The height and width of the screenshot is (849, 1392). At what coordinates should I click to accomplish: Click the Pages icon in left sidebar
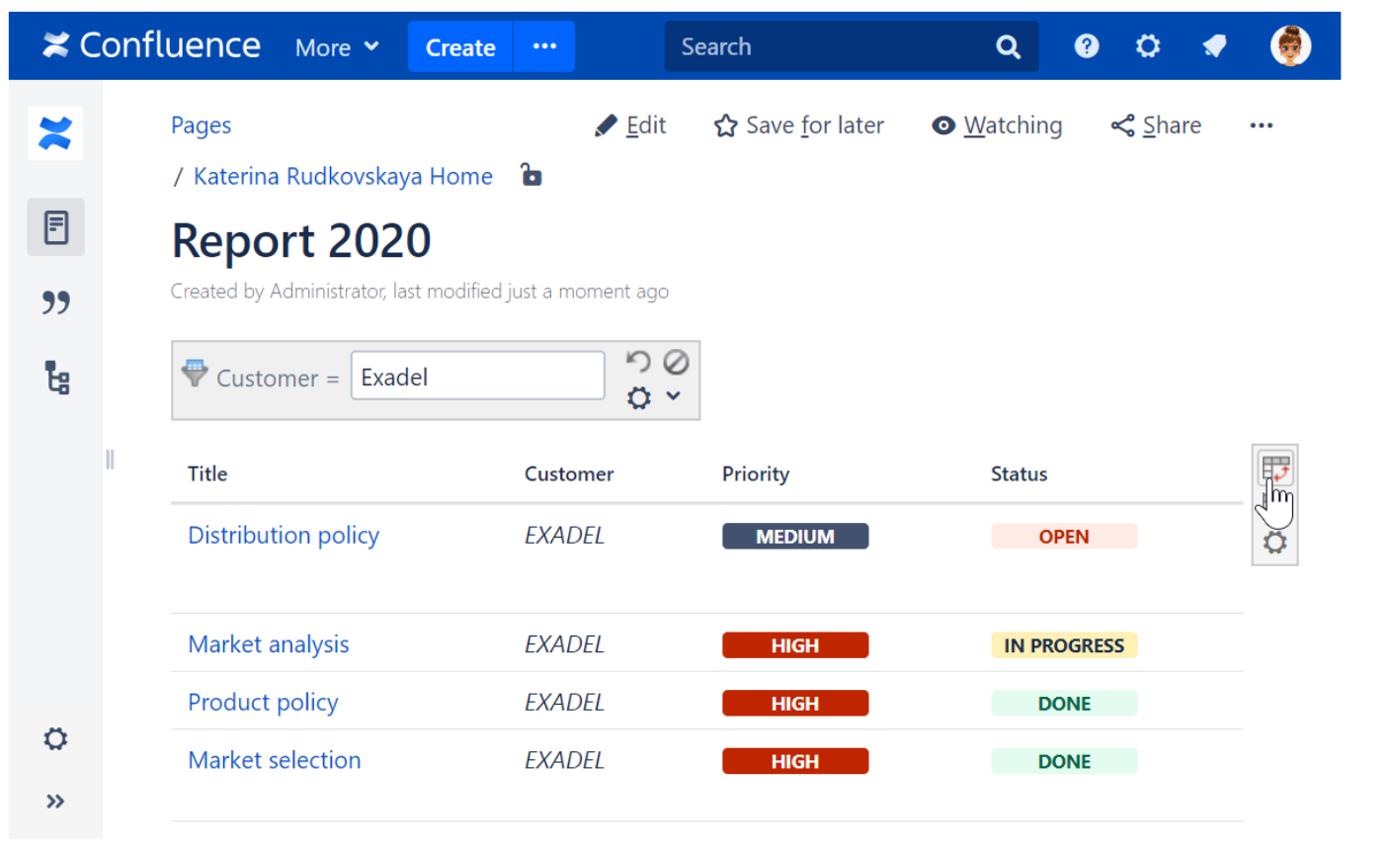[x=56, y=227]
